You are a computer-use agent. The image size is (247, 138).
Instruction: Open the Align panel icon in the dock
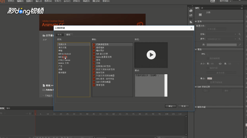tap(191, 22)
